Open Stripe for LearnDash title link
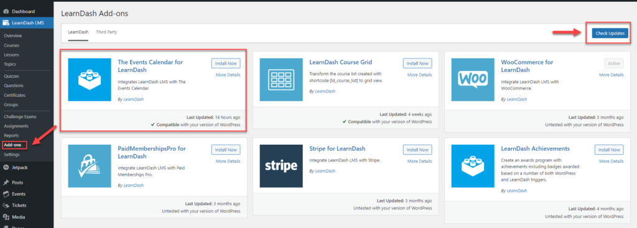Screen dimensions: 637x228 pyautogui.click(x=337, y=149)
